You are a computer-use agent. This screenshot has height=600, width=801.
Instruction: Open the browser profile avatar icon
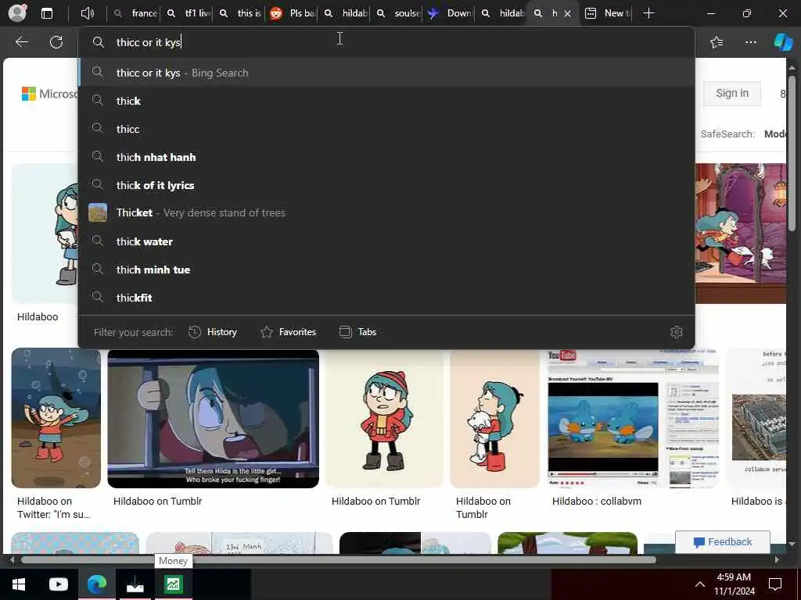pyautogui.click(x=17, y=13)
